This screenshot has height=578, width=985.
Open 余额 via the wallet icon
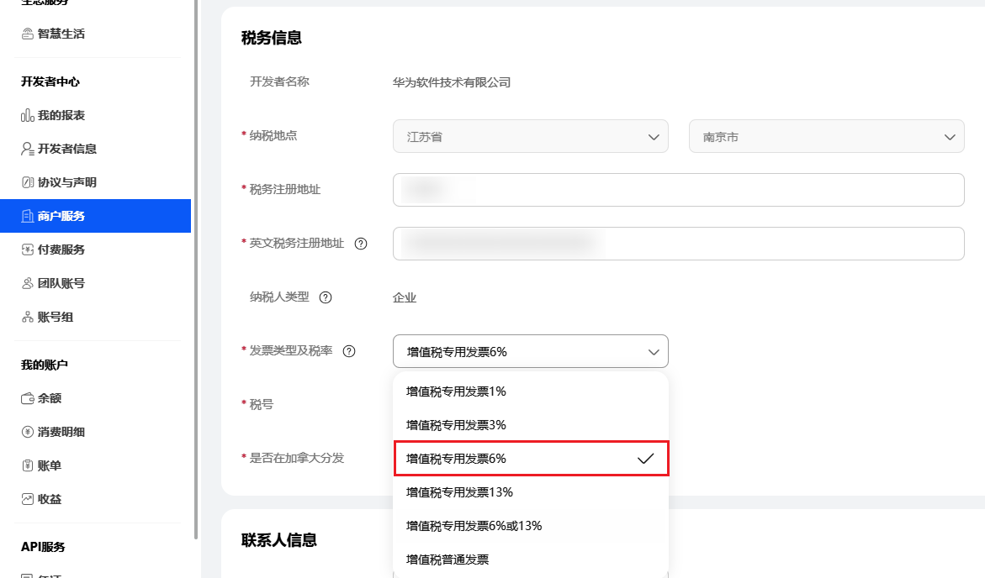click(x=28, y=398)
